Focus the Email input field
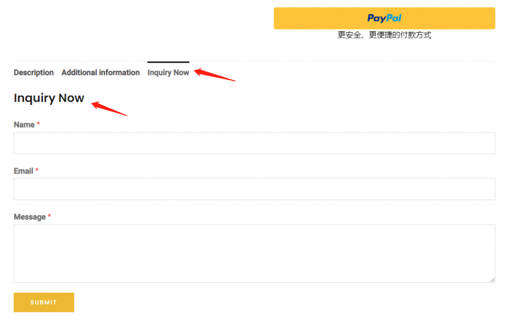 254,189
